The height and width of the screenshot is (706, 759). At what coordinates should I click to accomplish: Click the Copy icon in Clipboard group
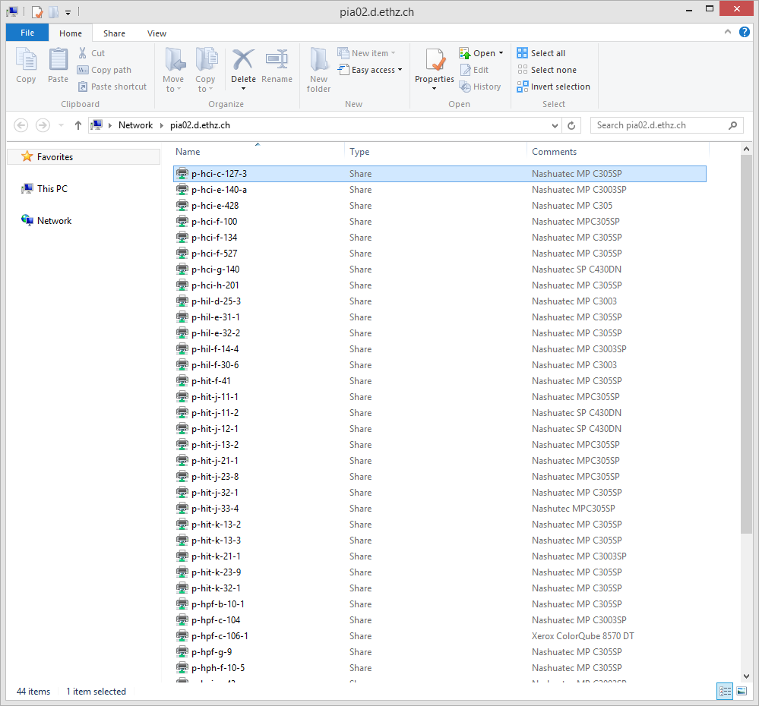(26, 59)
